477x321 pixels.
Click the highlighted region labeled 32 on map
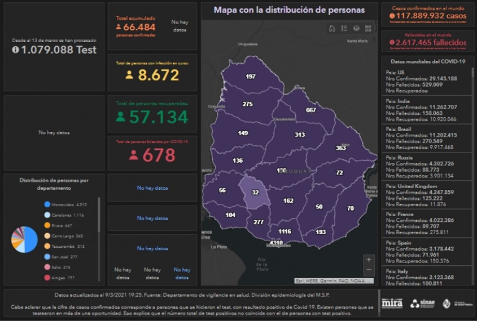(255, 193)
